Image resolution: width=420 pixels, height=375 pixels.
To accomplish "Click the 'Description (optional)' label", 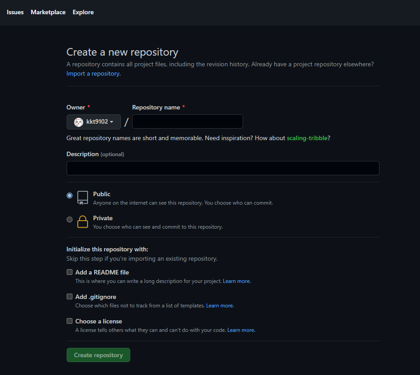I will click(x=95, y=154).
